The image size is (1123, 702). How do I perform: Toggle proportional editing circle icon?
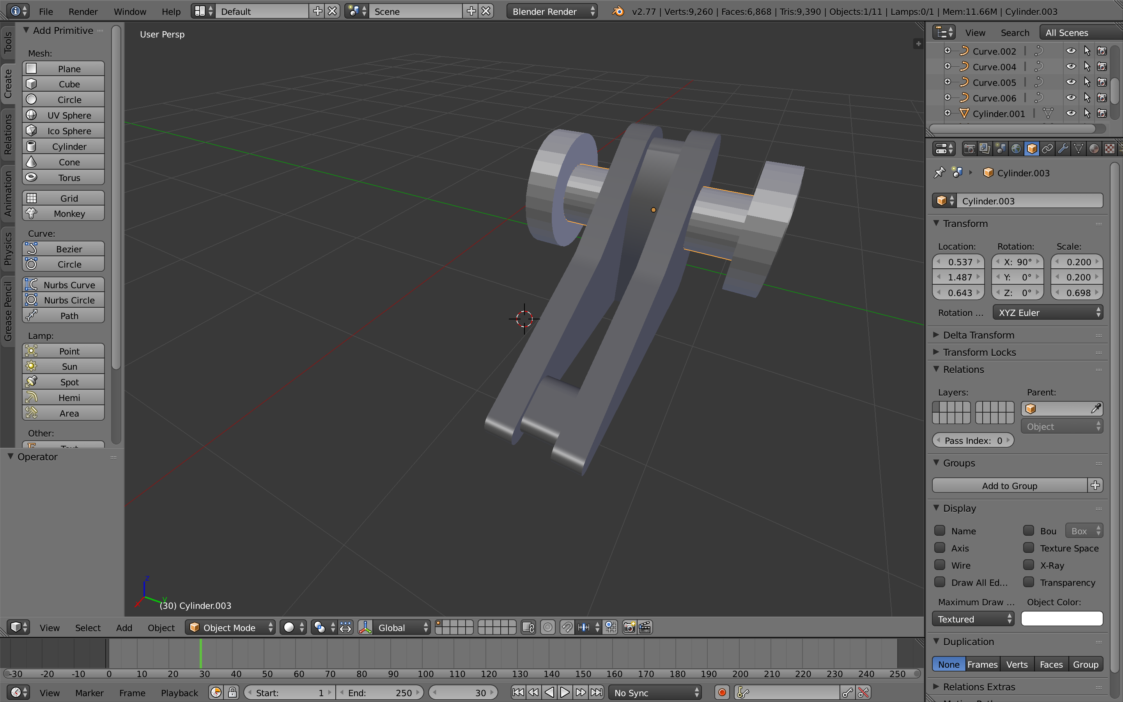[547, 627]
